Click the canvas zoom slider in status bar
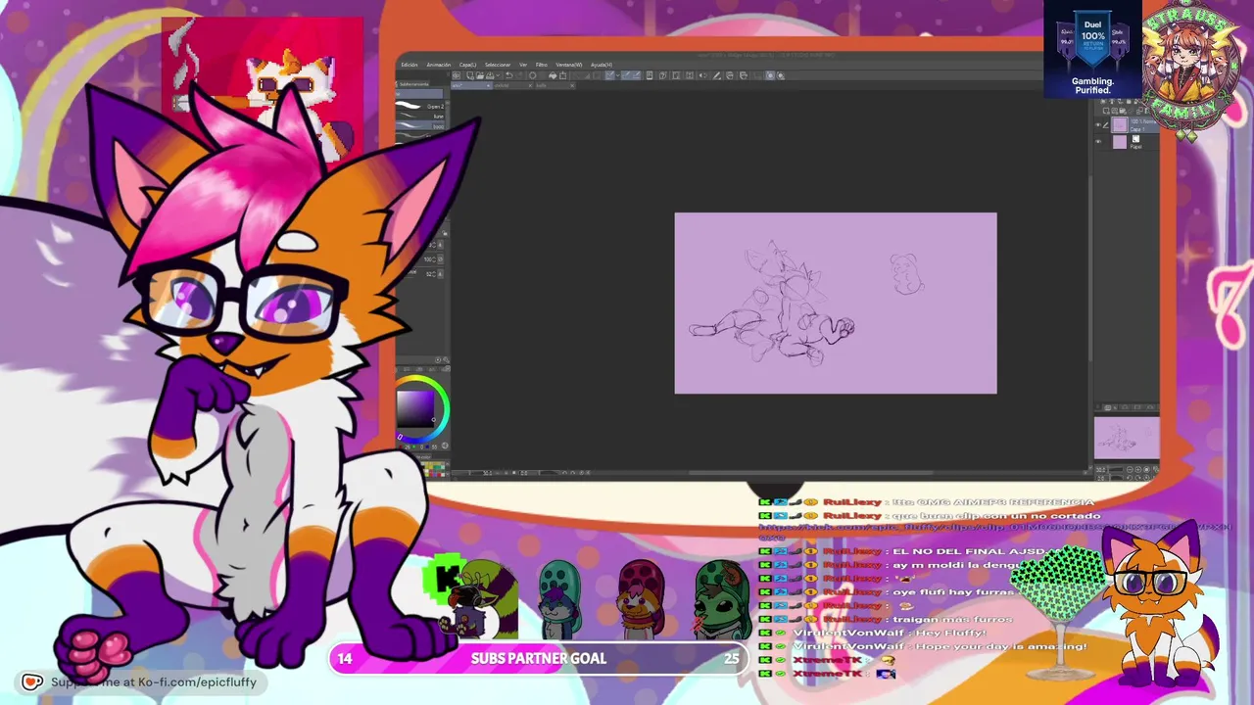 tap(466, 472)
